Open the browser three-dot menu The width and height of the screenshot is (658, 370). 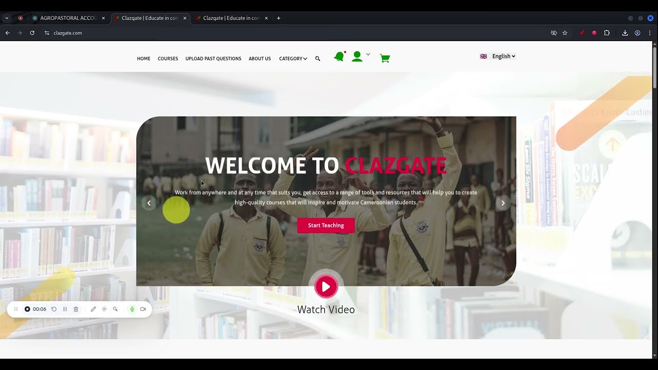coord(649,33)
